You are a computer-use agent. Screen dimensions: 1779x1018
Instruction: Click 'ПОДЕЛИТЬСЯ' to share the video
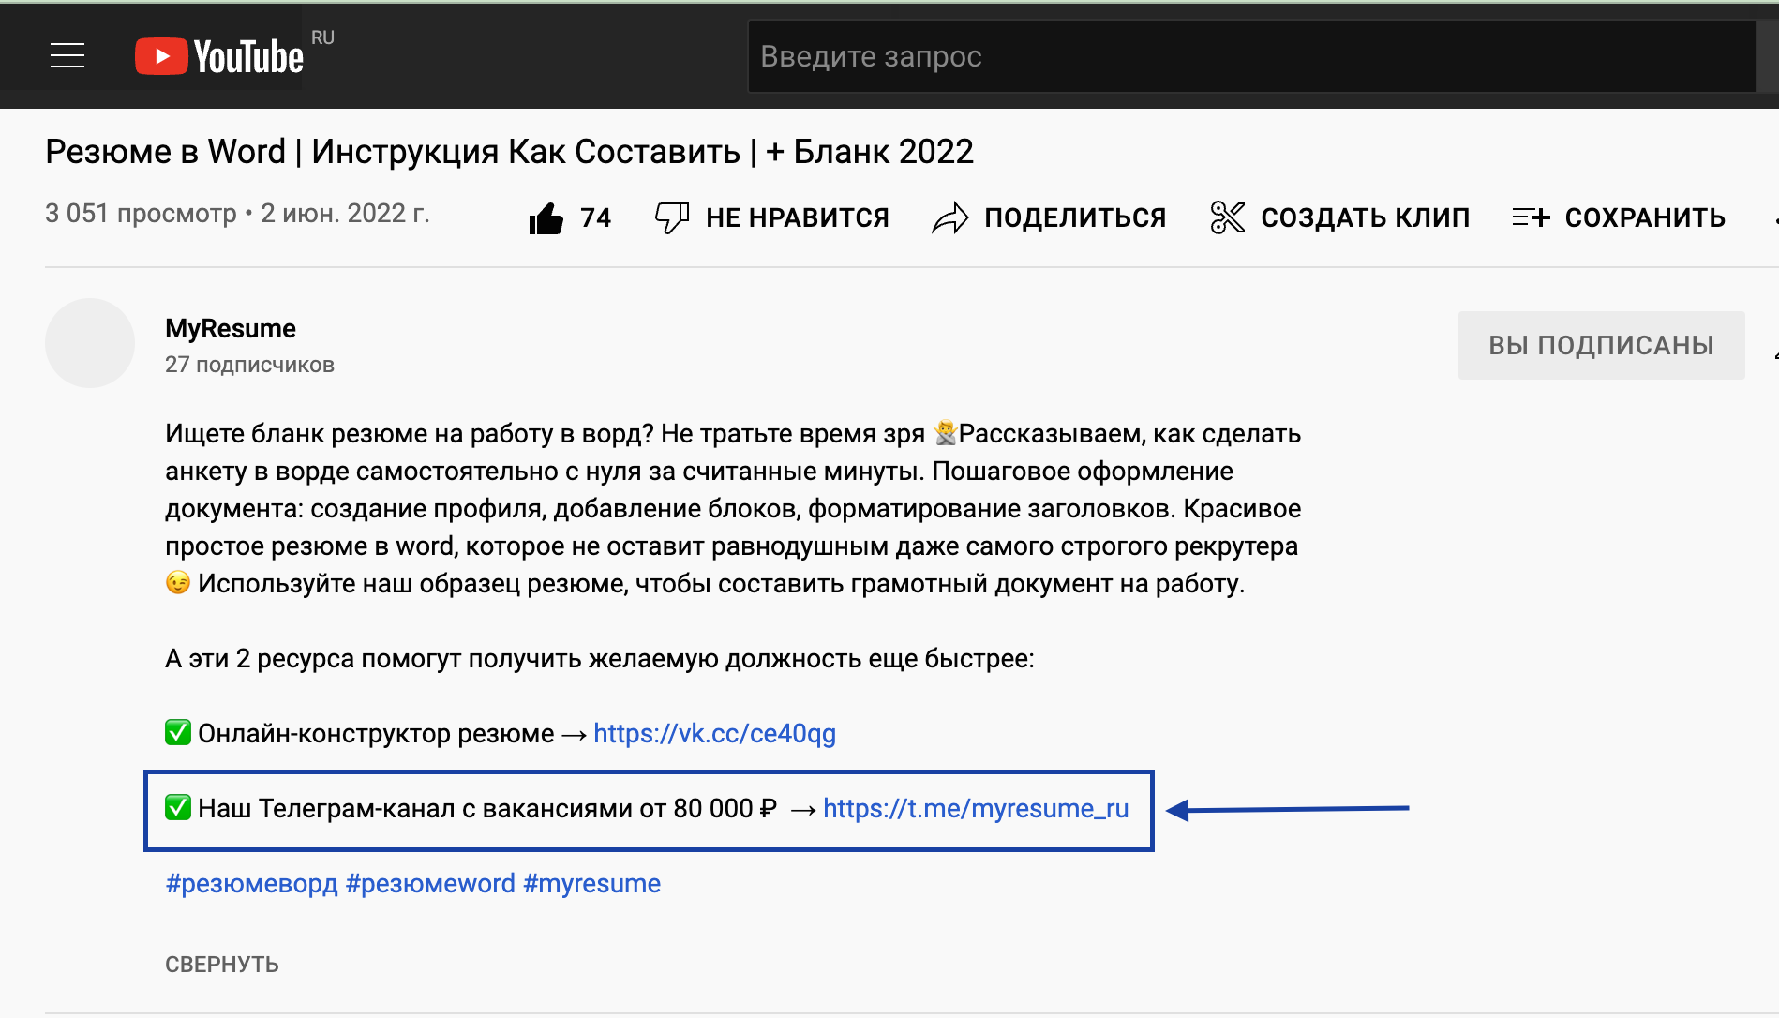click(x=1075, y=218)
